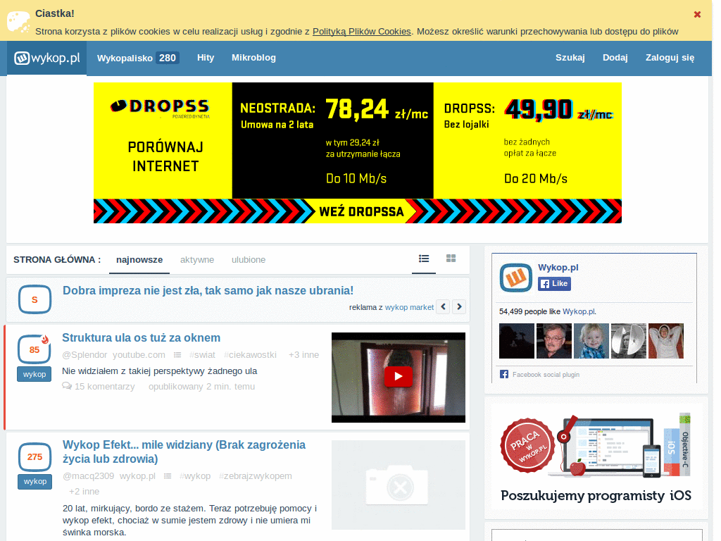This screenshot has height=541, width=721.
Task: Click the Wykop.pl Facebook page logo
Action: [516, 278]
